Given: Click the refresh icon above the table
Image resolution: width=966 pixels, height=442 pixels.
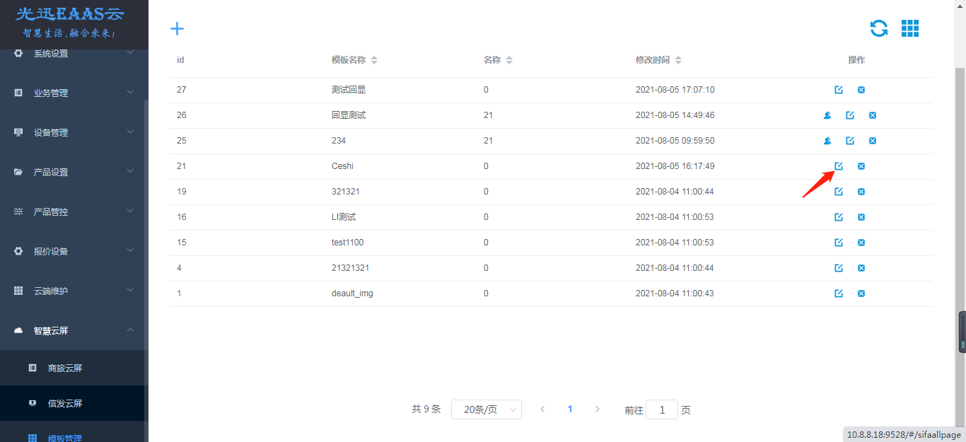Looking at the screenshot, I should coord(878,28).
